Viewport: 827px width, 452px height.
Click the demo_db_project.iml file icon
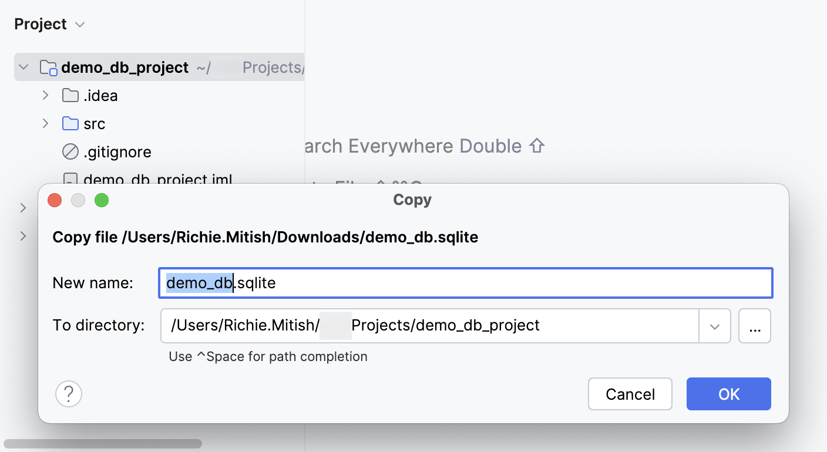(x=70, y=180)
